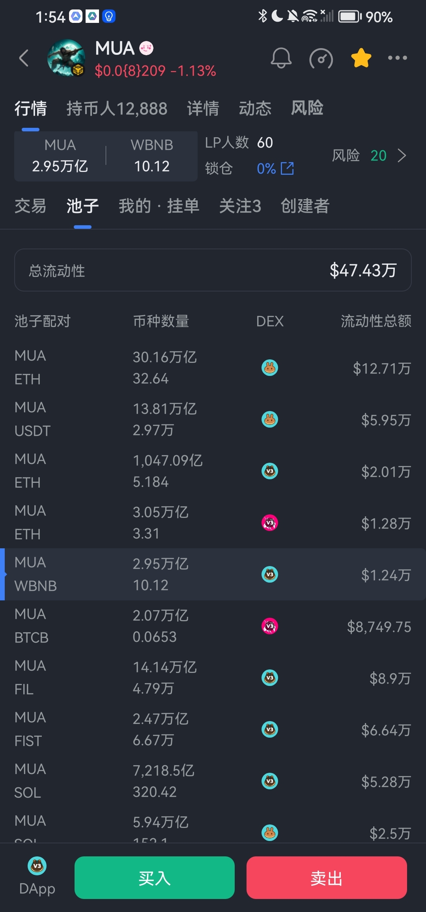Open the 创建者 creator tab
Image resolution: width=426 pixels, height=912 pixels.
coord(305,206)
